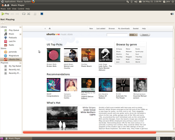Toggle shuffle mode icon
Image resolution: width=175 pixels, height=140 pixels.
(x=29, y=14)
